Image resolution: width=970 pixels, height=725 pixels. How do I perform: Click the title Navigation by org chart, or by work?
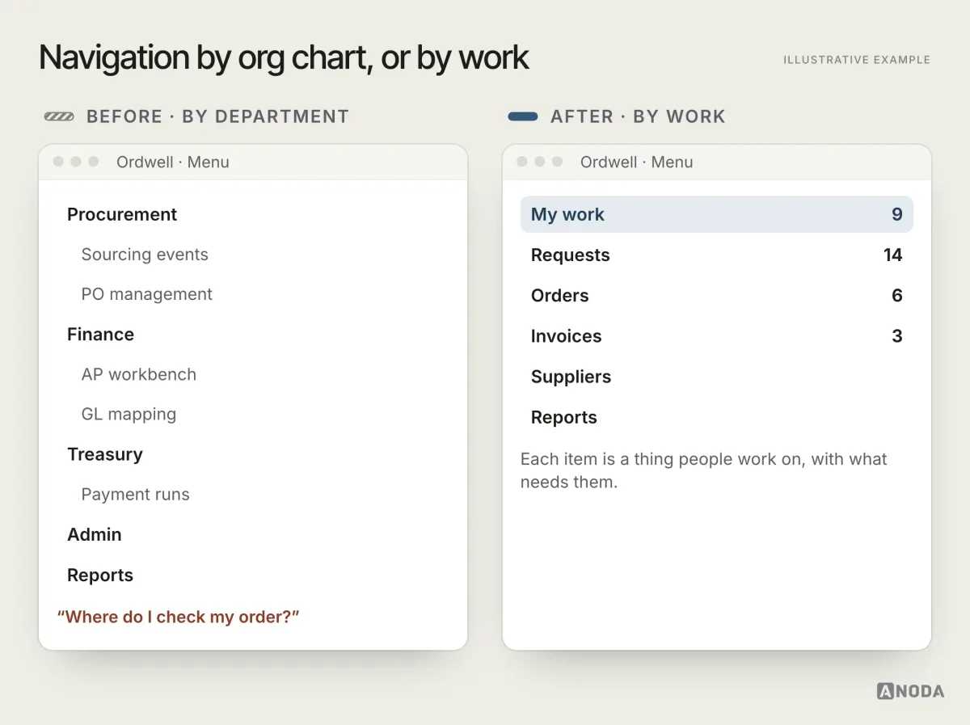pos(284,58)
